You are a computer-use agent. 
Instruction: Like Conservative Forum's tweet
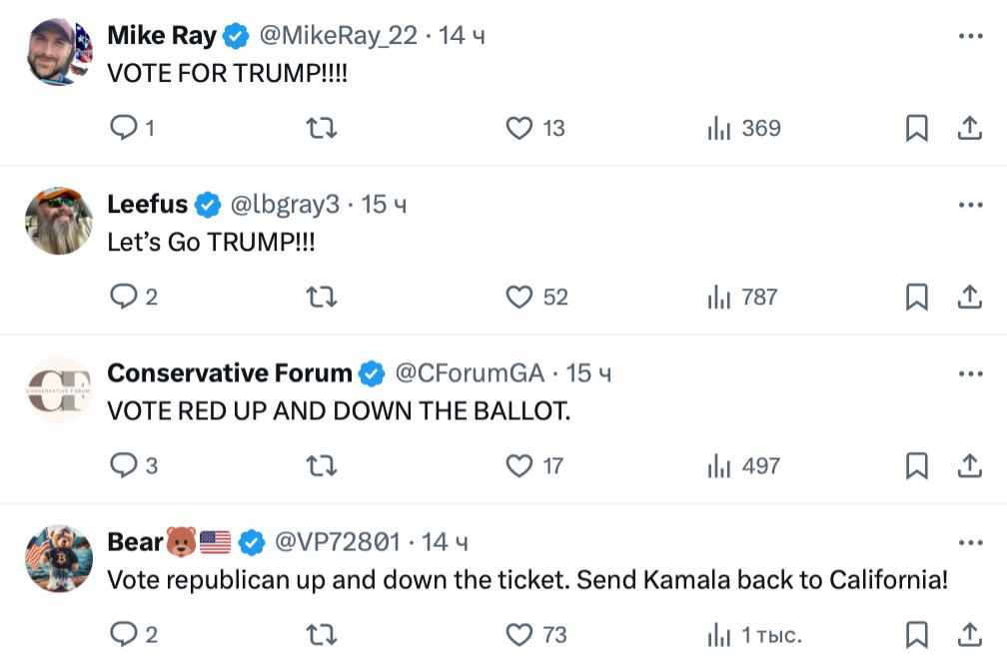click(519, 465)
